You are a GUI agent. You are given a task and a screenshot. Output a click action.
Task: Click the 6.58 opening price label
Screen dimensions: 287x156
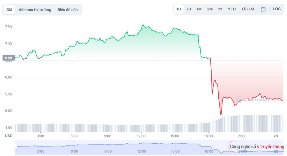(8, 58)
